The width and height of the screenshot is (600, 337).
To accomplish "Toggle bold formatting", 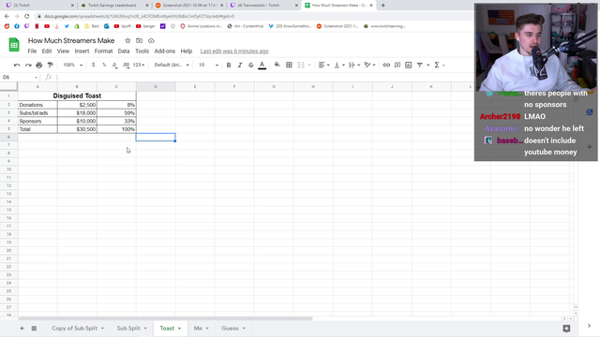I will [x=229, y=65].
